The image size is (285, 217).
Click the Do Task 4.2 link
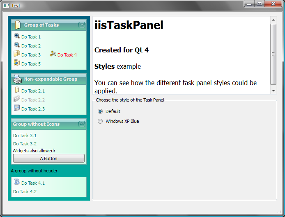25,192
